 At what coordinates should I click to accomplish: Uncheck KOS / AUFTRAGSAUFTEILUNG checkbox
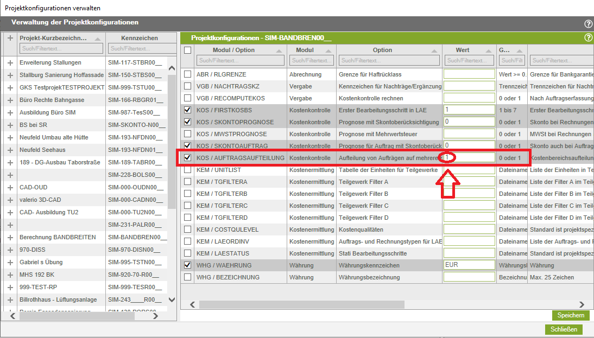click(x=187, y=158)
